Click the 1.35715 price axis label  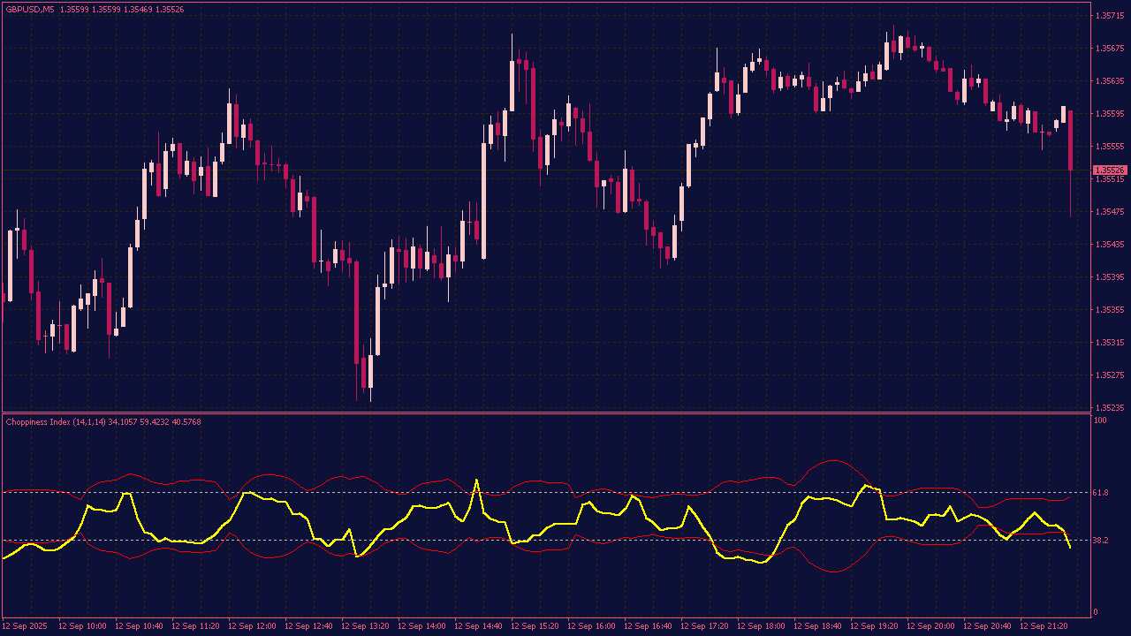(x=1109, y=16)
